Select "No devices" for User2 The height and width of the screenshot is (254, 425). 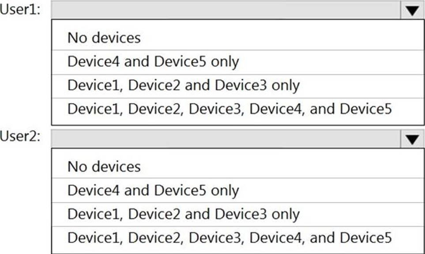[104, 167]
